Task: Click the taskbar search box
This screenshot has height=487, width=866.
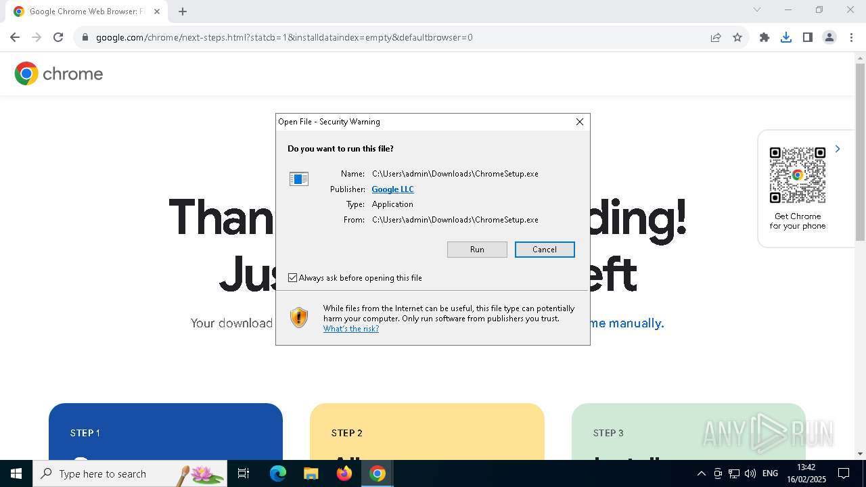Action: pos(130,473)
